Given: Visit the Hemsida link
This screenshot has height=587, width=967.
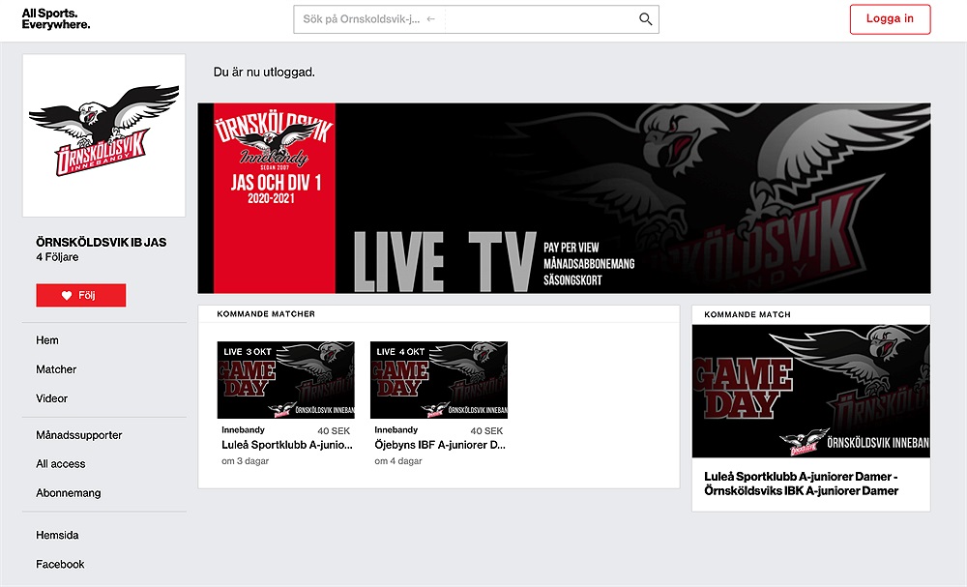Looking at the screenshot, I should pos(57,535).
